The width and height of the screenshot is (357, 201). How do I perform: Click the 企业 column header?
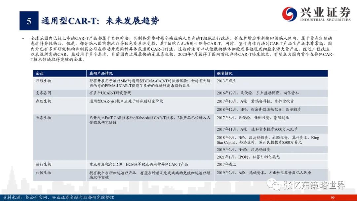[59, 73]
